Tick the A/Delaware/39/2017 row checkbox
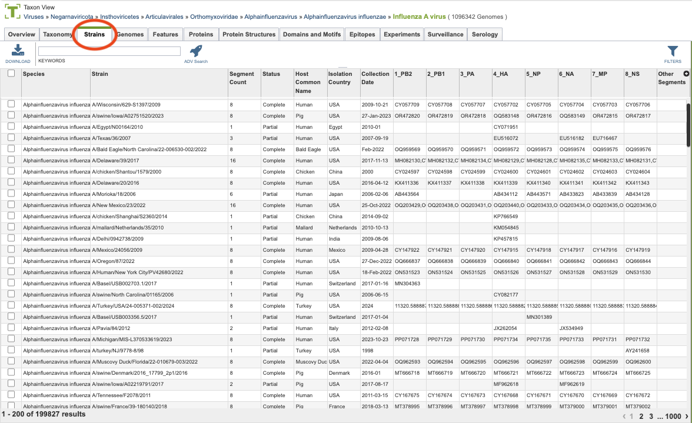This screenshot has height=423, width=692. (12, 160)
